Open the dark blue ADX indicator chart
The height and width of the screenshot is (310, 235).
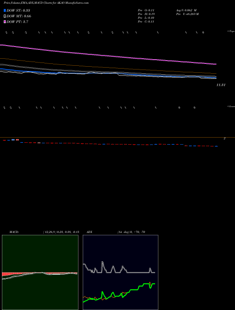point(120,272)
